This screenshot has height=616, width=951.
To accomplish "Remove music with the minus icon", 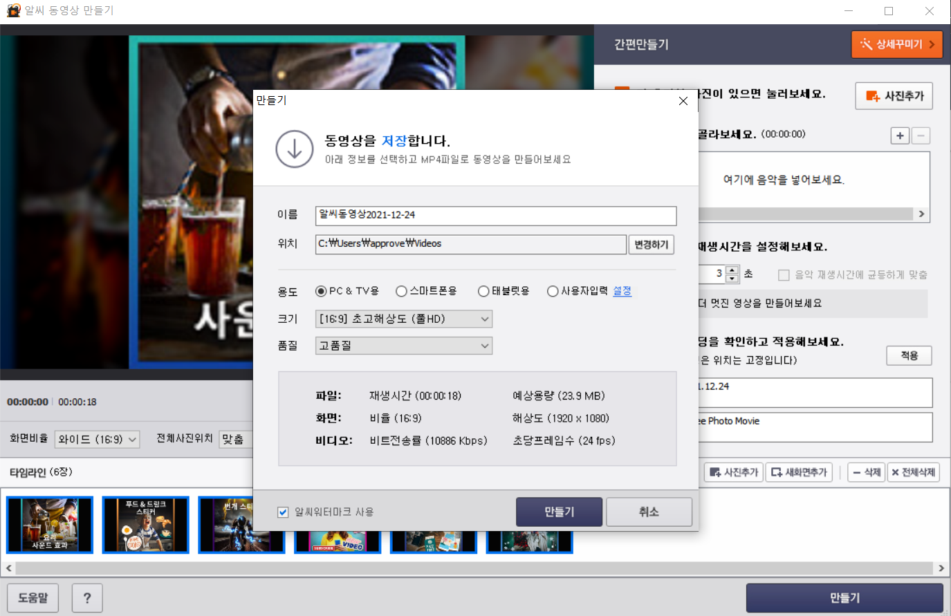I will coord(921,136).
